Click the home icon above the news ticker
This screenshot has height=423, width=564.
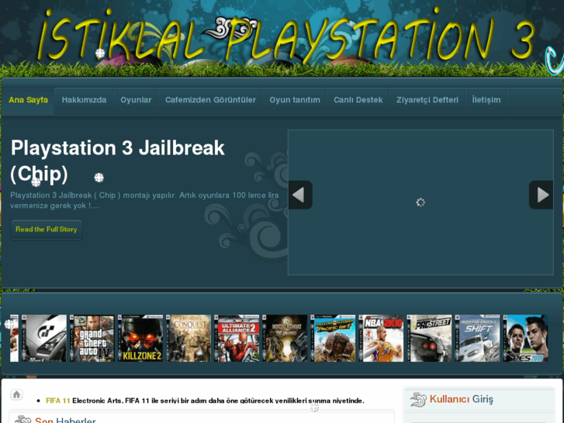pos(16,394)
